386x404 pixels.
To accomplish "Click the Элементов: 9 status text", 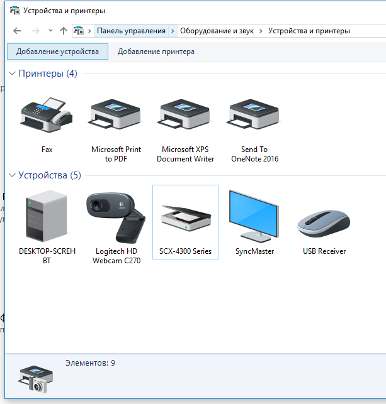I will click(90, 363).
